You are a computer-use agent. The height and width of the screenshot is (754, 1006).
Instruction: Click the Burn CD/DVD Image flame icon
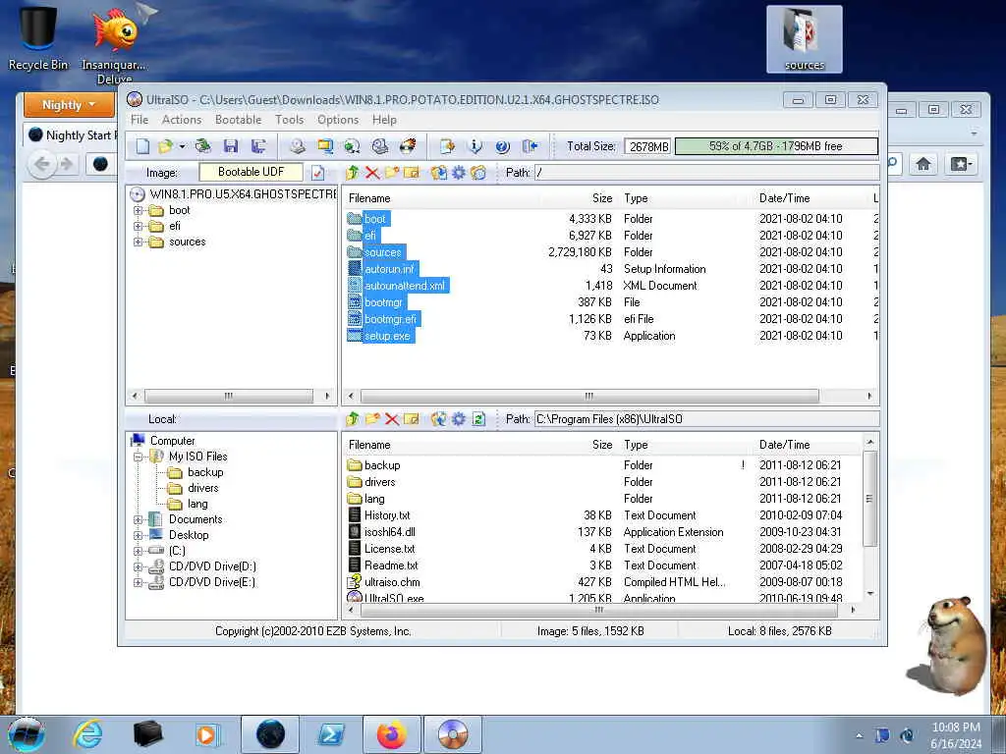coord(408,147)
